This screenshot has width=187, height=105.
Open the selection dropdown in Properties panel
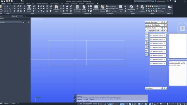click(21, 22)
